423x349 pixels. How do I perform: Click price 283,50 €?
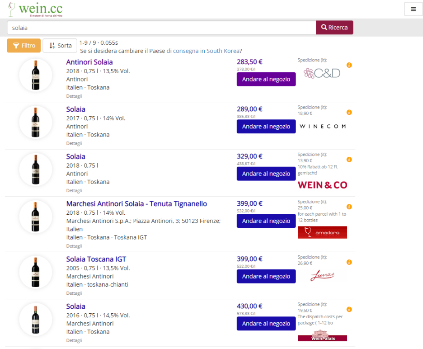(249, 62)
